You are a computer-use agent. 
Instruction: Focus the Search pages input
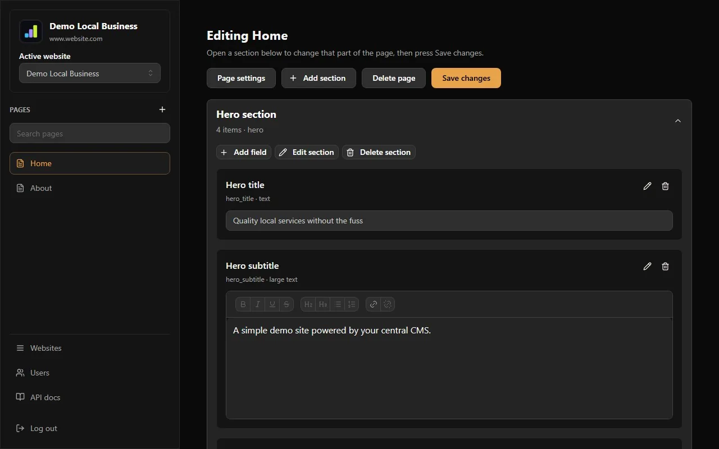click(x=90, y=133)
